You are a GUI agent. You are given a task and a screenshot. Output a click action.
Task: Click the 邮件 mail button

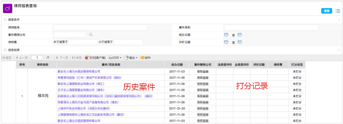coord(146,58)
